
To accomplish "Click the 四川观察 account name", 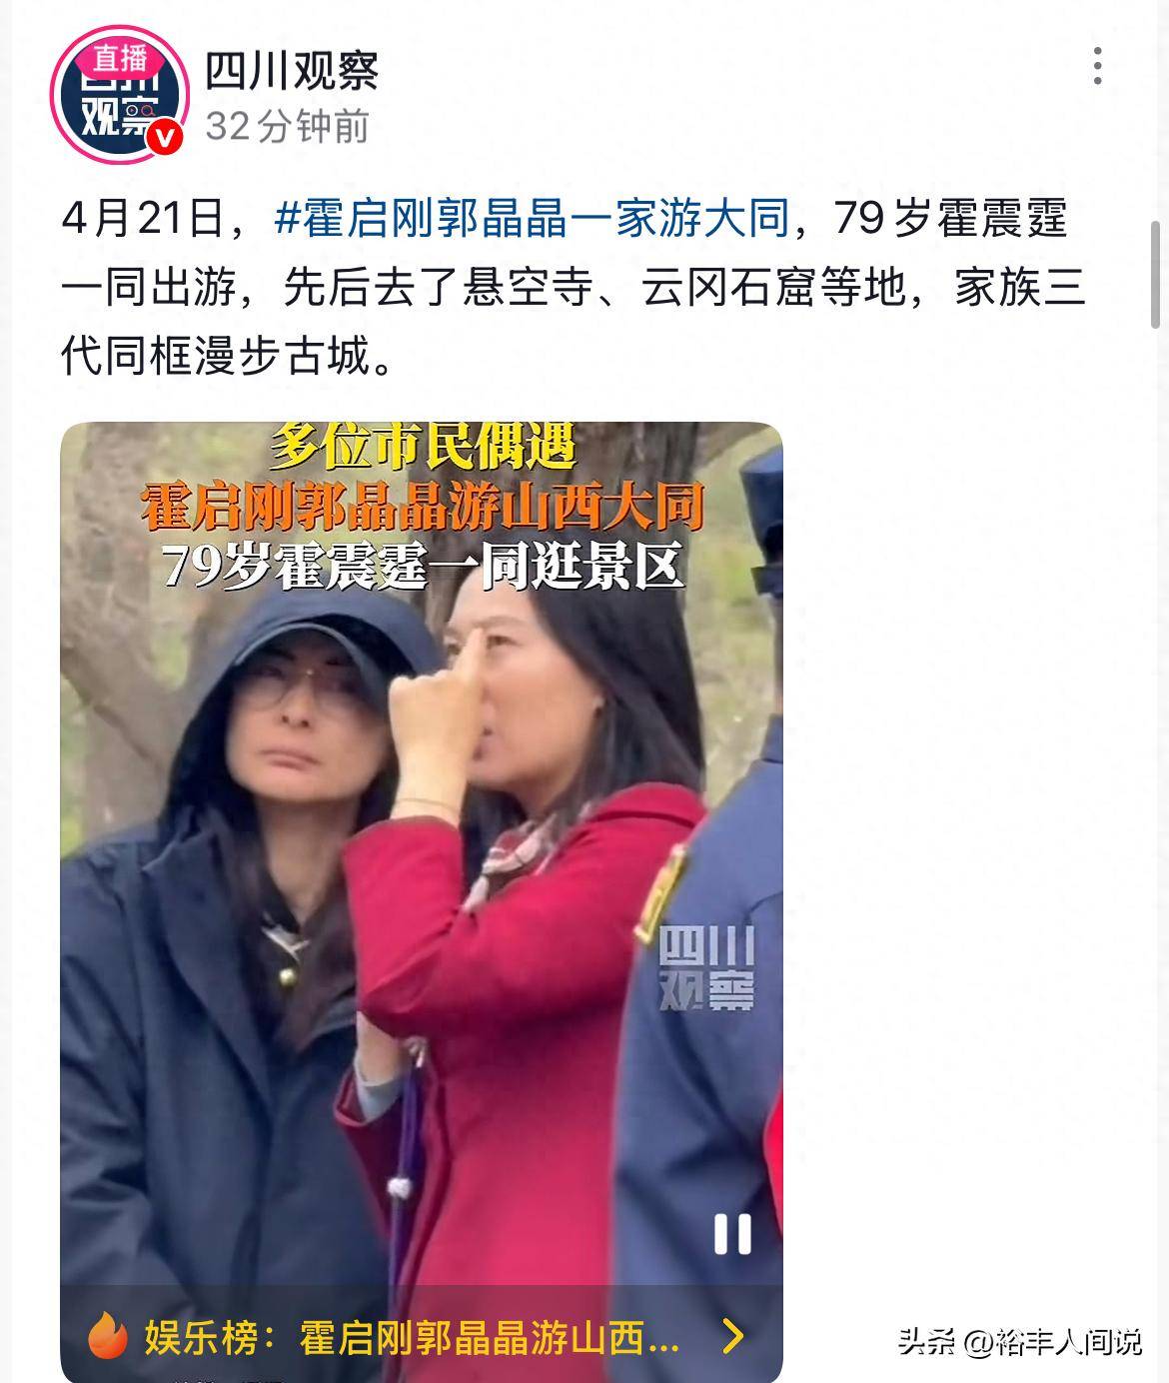I will 292,71.
